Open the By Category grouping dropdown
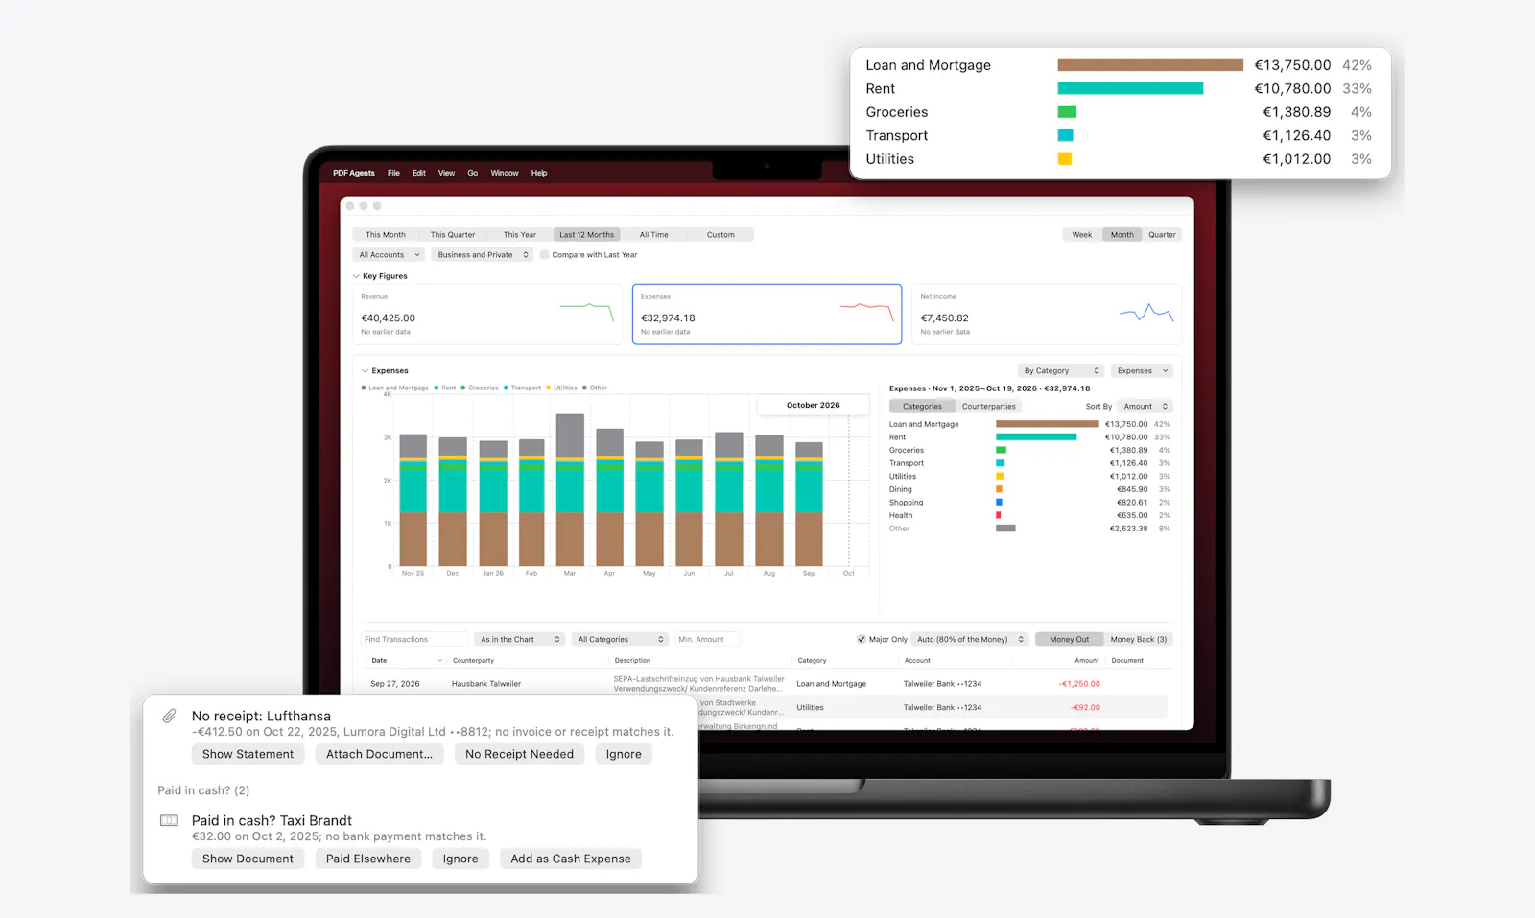Screen dimensions: 1535x918 click(x=1061, y=371)
